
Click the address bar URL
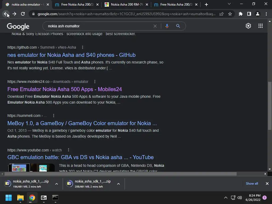[127, 14]
